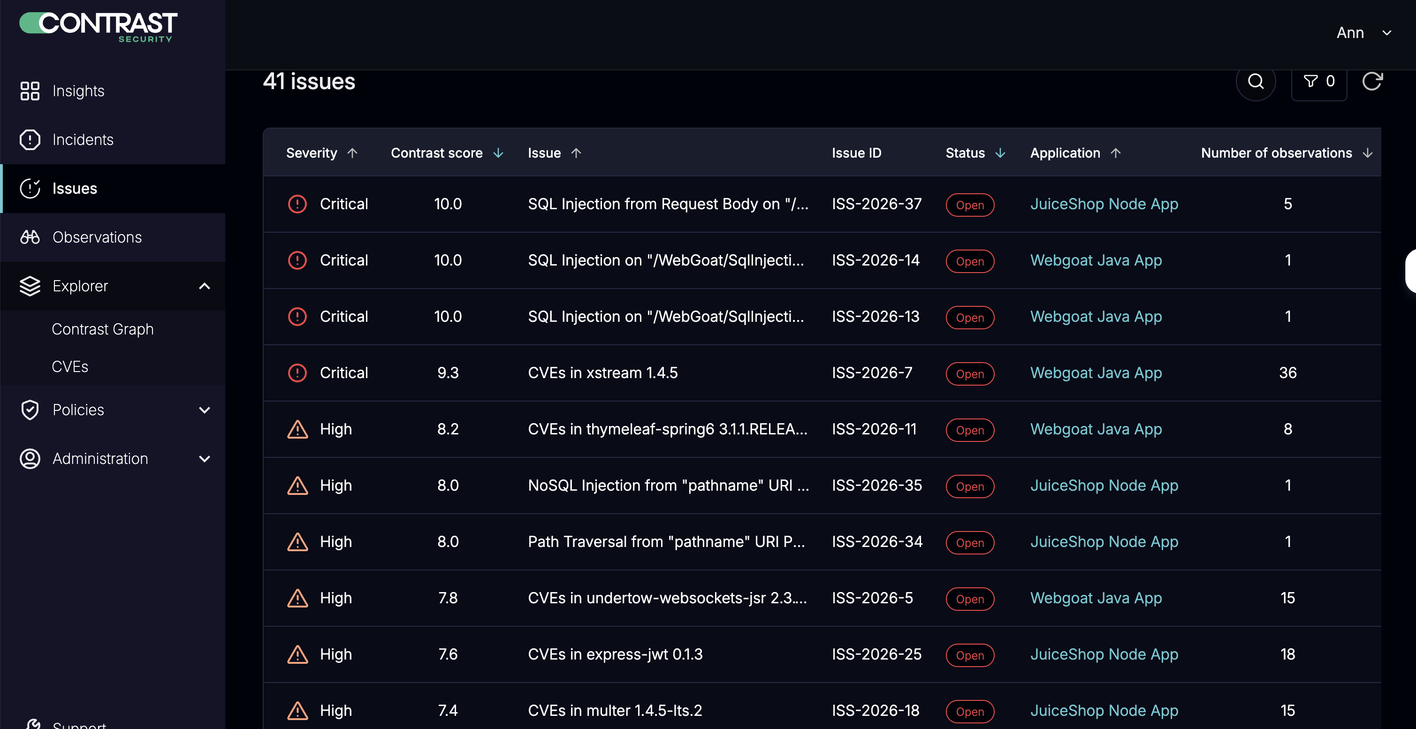Click the Issue ID column header
Screen dimensions: 1416x729
point(856,153)
